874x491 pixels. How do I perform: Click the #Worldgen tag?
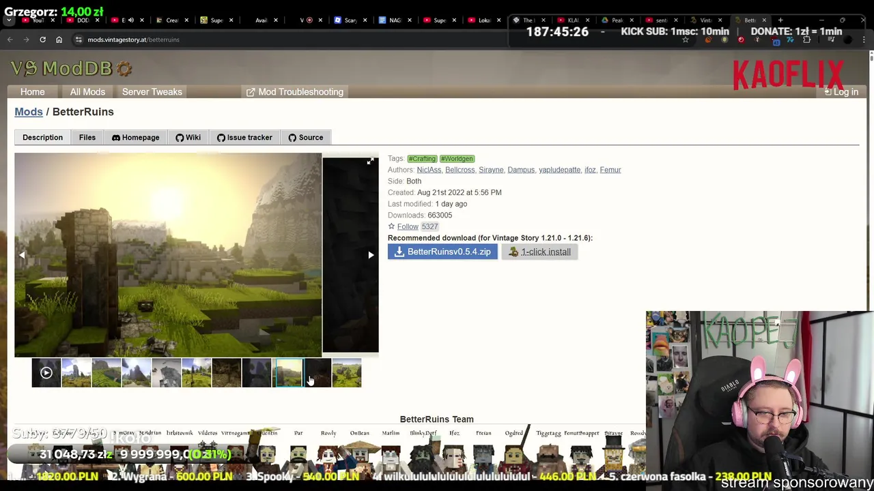pos(457,159)
